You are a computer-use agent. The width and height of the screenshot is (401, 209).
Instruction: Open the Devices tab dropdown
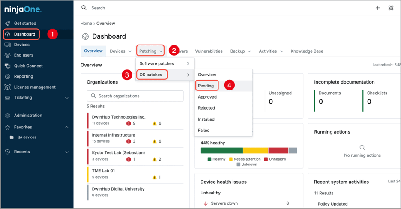(130, 51)
